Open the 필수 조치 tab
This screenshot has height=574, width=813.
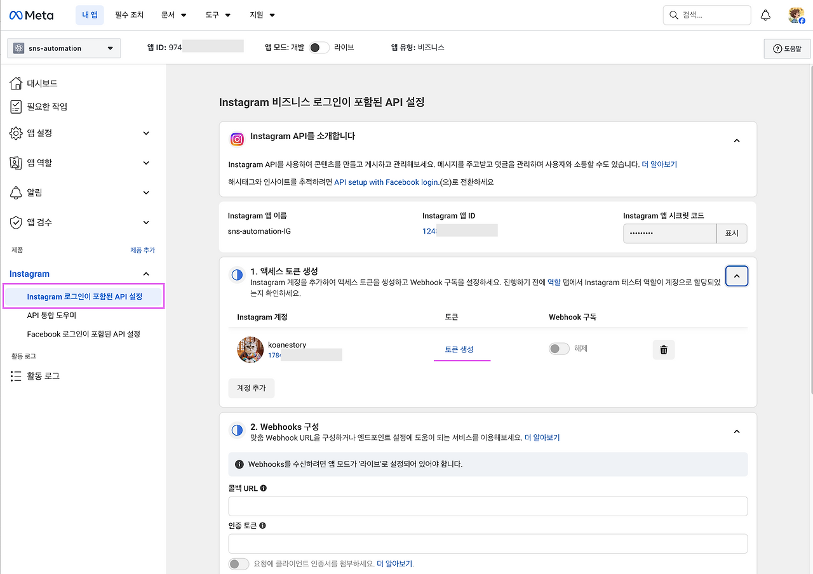click(x=130, y=15)
